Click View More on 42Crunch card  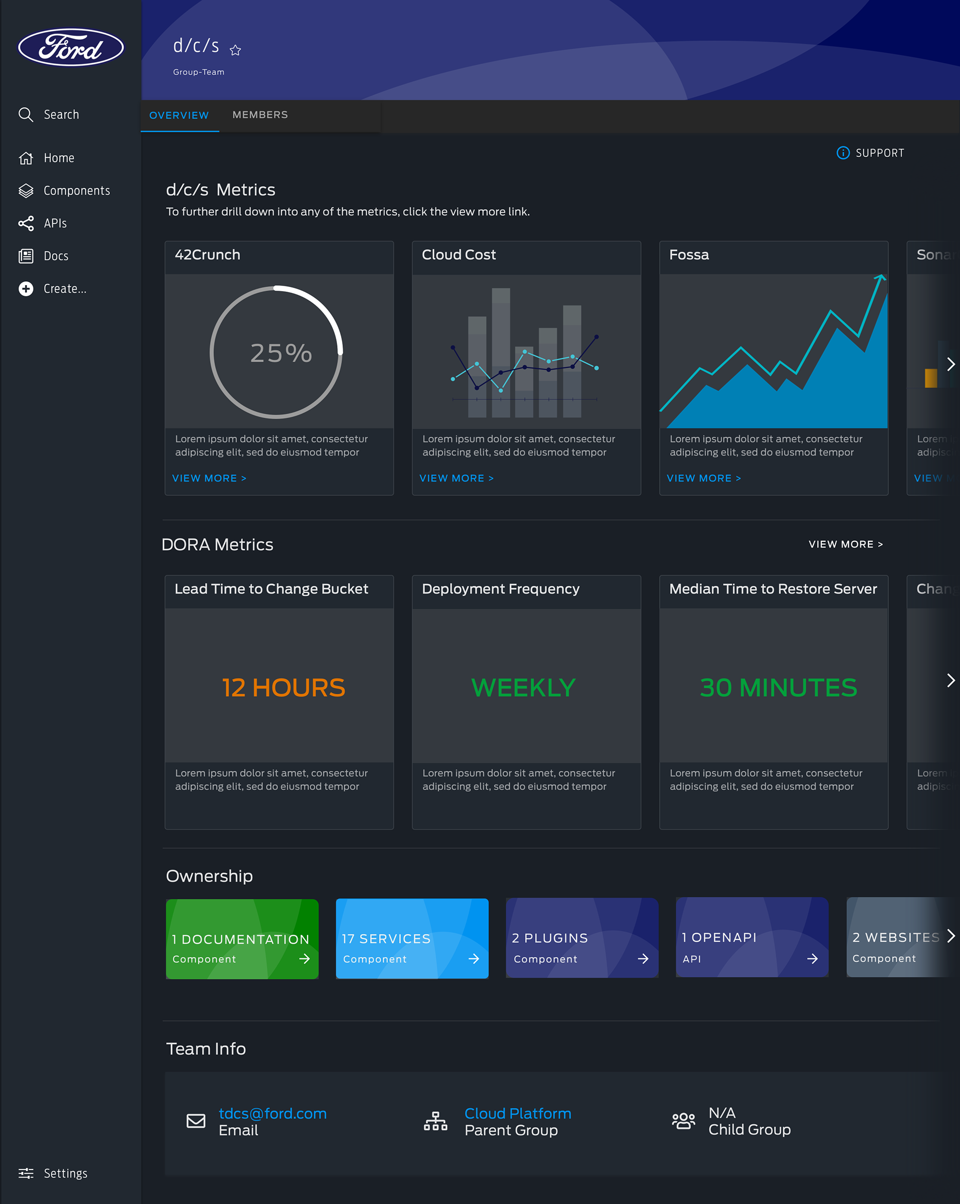pyautogui.click(x=209, y=479)
